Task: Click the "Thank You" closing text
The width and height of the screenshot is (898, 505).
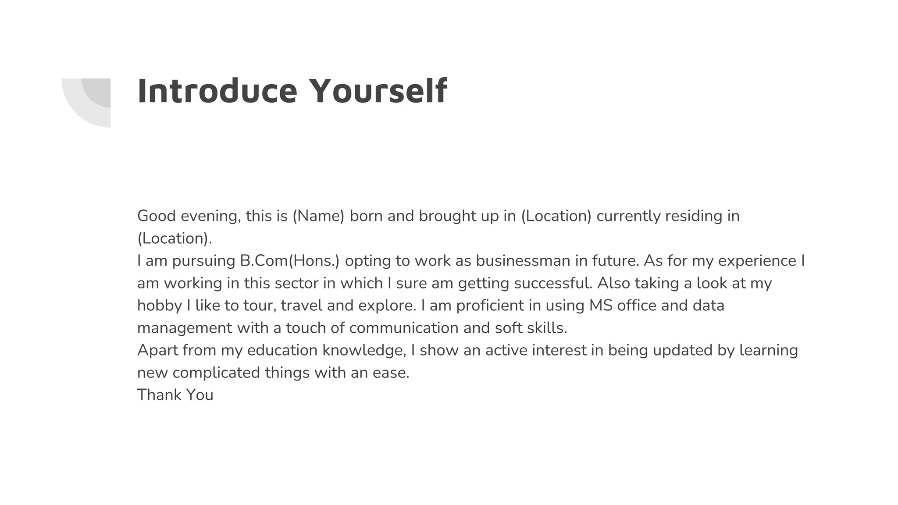Action: coord(175,395)
